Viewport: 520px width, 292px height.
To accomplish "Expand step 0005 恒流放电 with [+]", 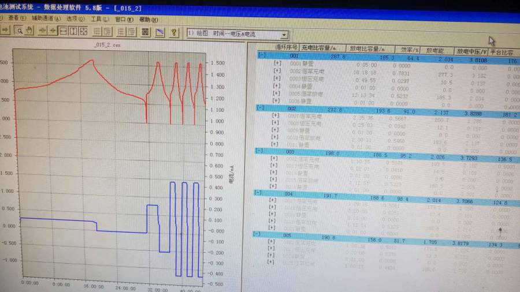I will coord(276,93).
